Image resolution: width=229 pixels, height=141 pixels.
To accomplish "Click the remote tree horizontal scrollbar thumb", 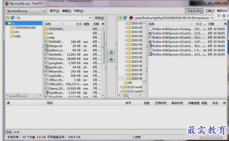I will click(x=126, y=95).
